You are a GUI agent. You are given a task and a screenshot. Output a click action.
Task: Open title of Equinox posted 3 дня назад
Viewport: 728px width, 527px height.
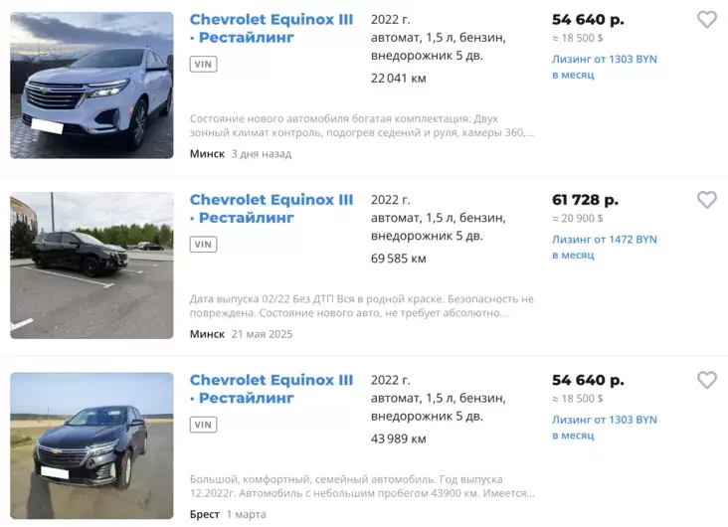point(271,28)
